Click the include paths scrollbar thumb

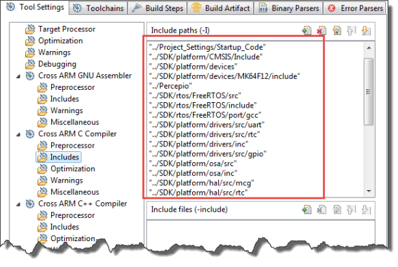(369, 92)
